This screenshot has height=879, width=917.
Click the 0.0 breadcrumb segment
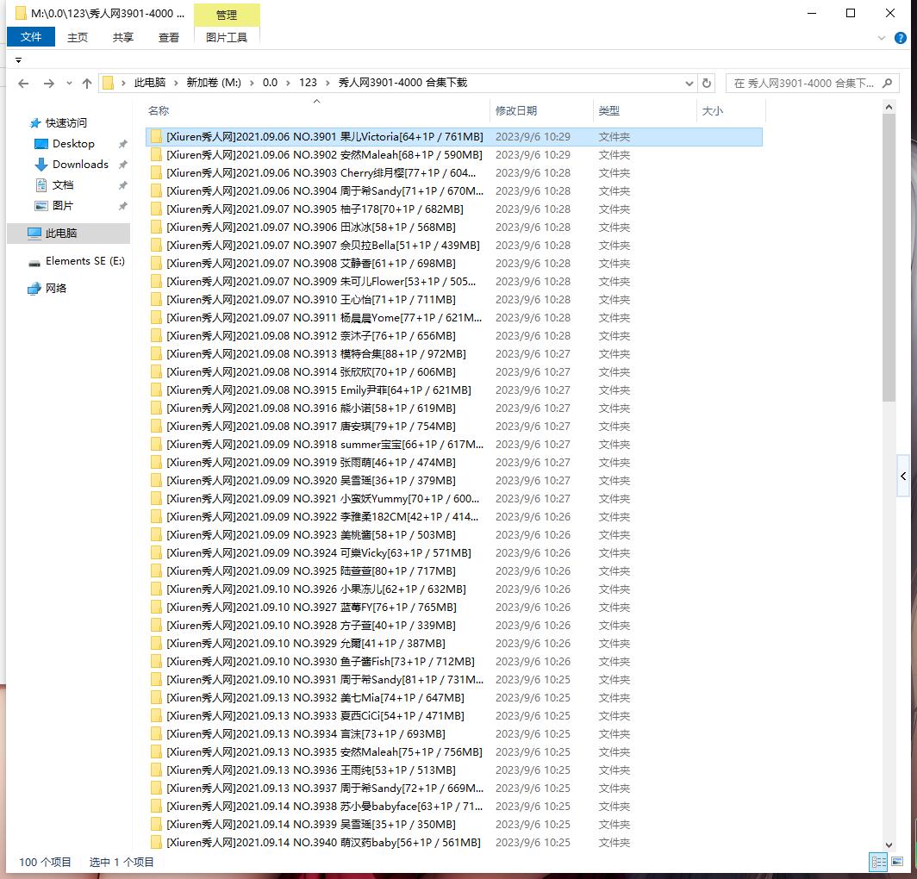270,83
